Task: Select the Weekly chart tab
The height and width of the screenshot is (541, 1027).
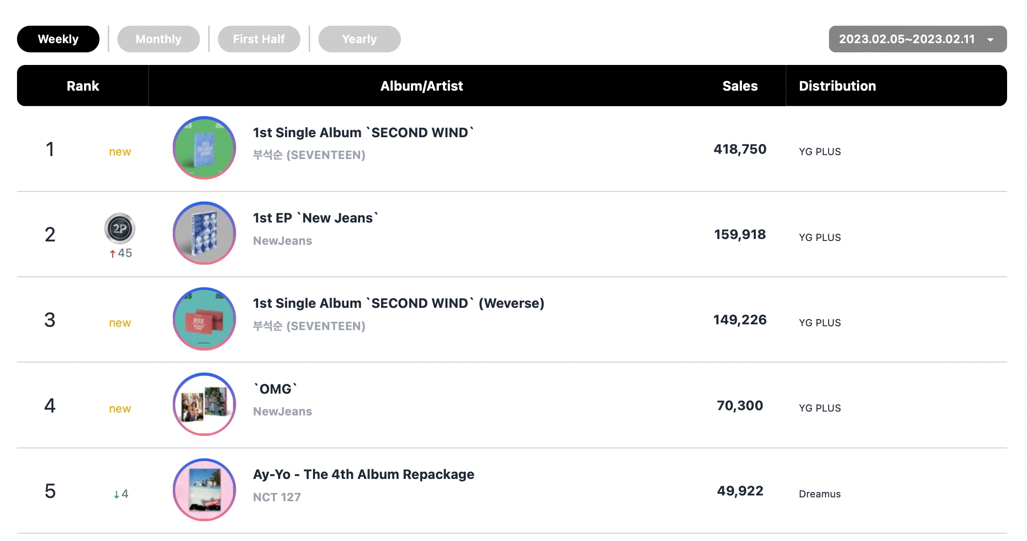Action: (58, 39)
